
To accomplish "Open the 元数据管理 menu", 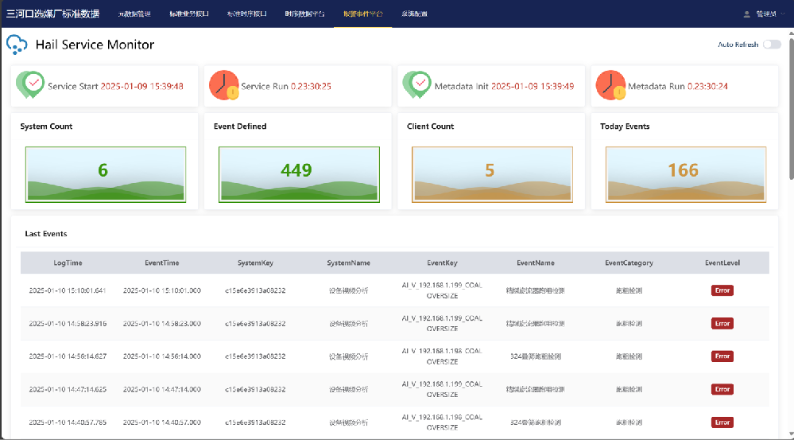I will [x=134, y=14].
